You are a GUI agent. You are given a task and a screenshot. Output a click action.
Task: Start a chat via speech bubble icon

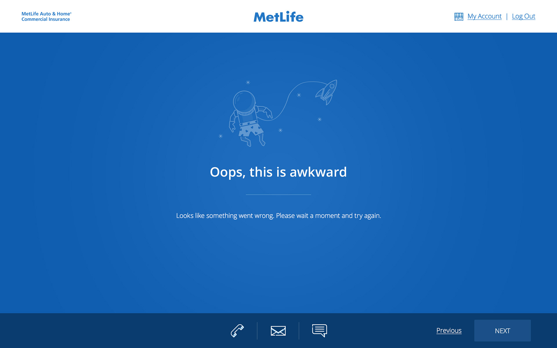(x=319, y=331)
